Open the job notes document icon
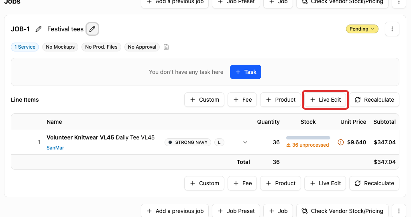 (166, 47)
